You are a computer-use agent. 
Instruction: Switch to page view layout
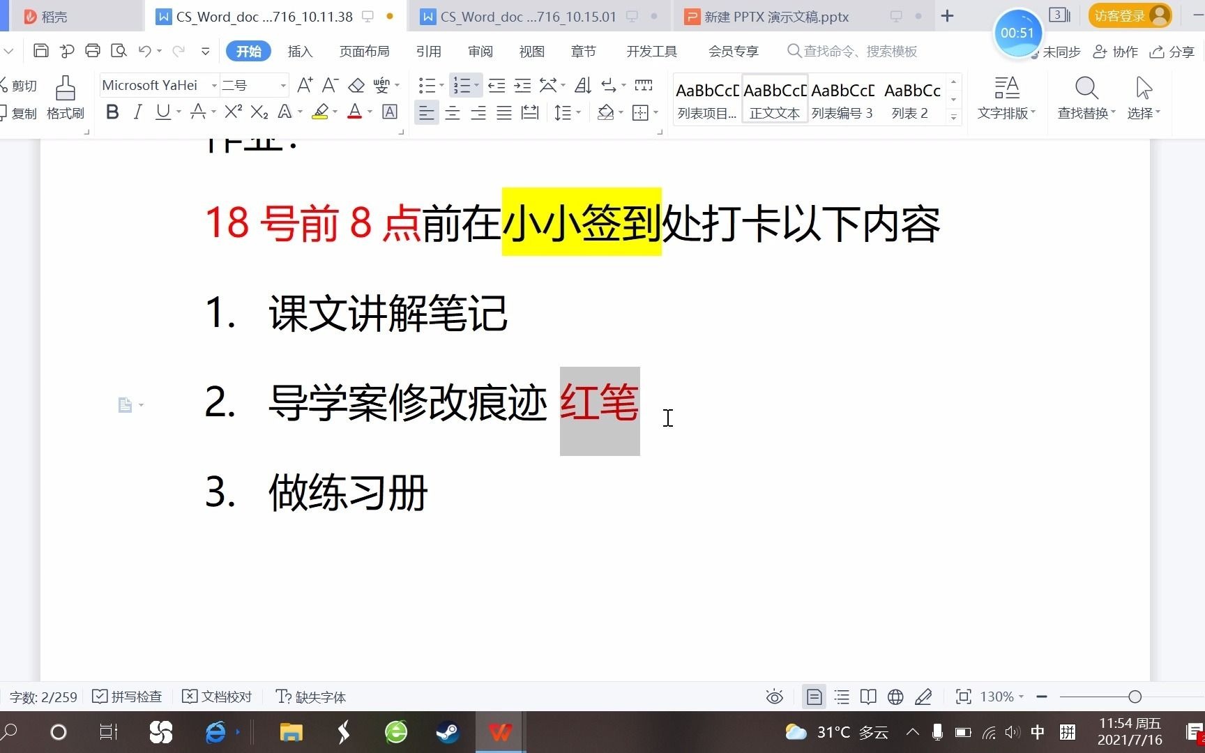pos(814,697)
